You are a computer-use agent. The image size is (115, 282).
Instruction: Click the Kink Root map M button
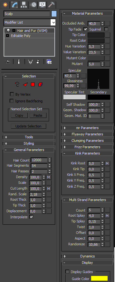[x=107, y=163]
